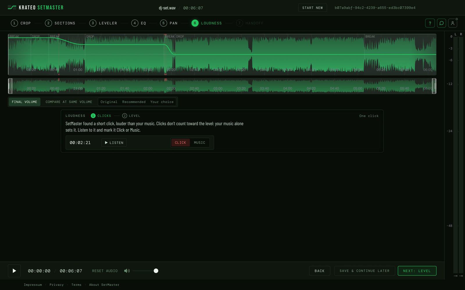Mute audio with the speaker icon
This screenshot has width=465, height=290.
(x=127, y=271)
